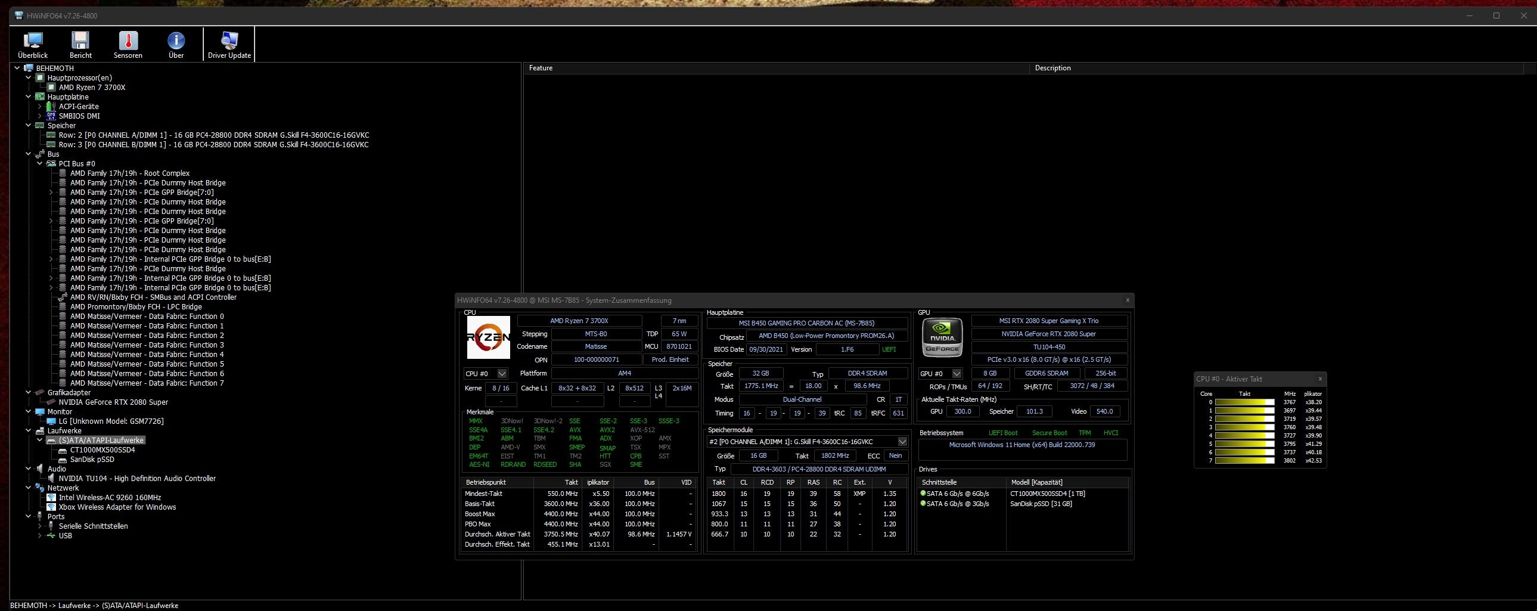Click Core 7 clock bar
The width and height of the screenshot is (1537, 611).
pos(1244,461)
